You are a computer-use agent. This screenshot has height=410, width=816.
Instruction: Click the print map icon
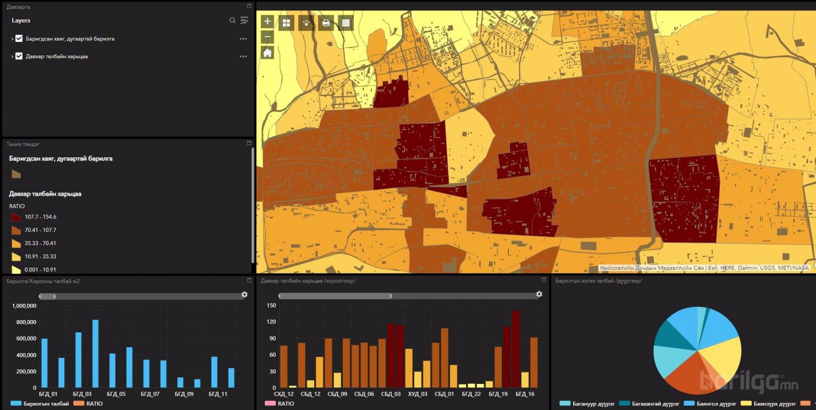tap(326, 23)
